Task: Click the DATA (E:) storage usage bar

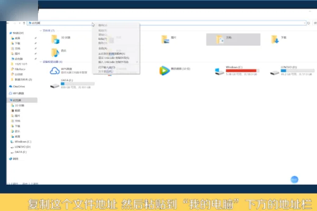Action: coord(78,84)
